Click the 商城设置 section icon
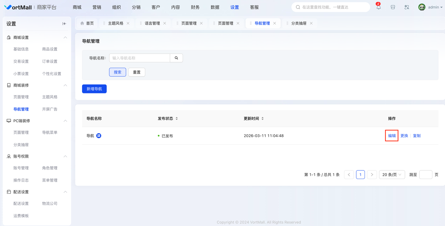This screenshot has width=445, height=226. [x=9, y=38]
